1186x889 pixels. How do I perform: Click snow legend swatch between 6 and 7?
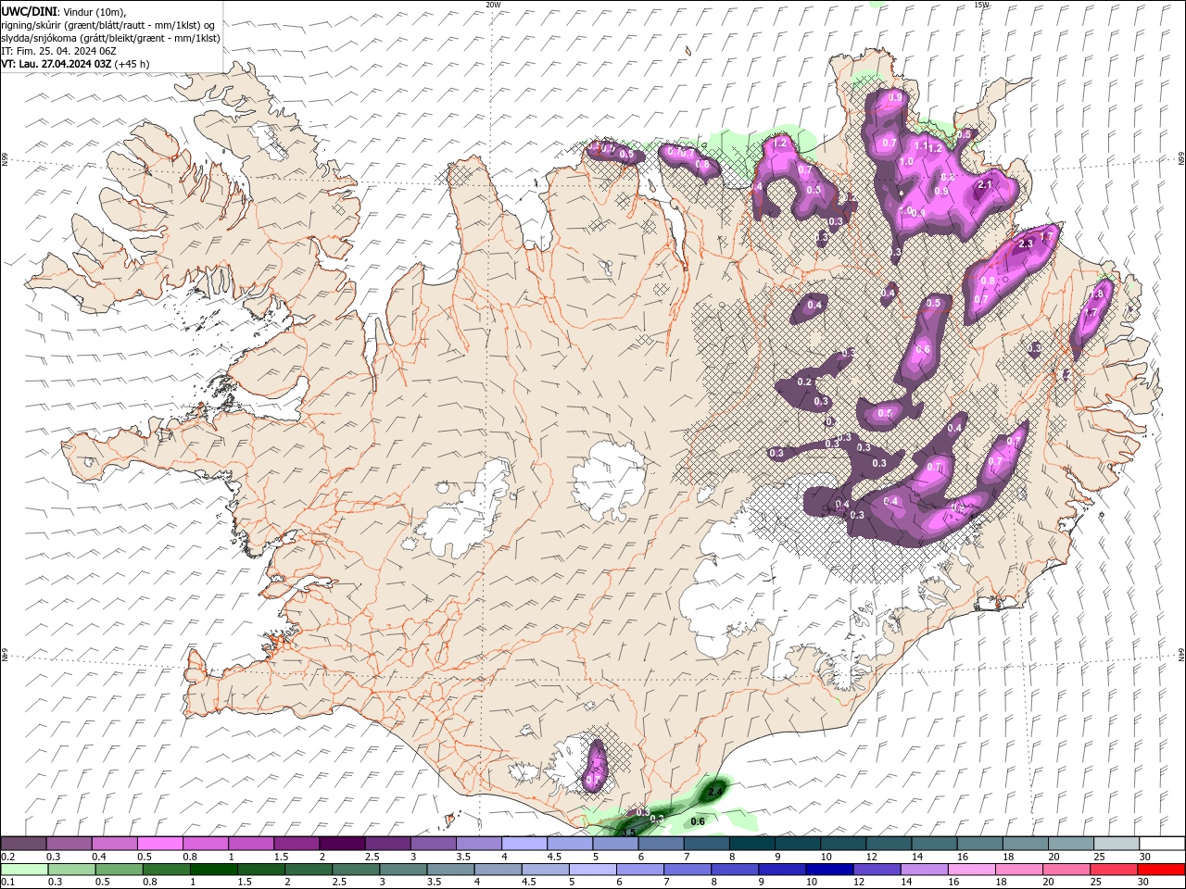click(660, 844)
